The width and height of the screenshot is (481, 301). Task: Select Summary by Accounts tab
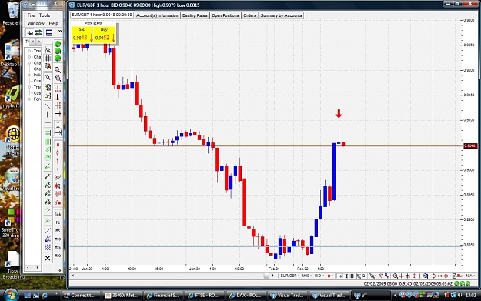point(282,15)
